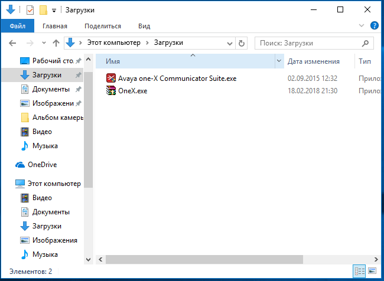This screenshot has width=384, height=281.
Task: Click the Avaya one-X Communicator icon
Action: [x=111, y=78]
